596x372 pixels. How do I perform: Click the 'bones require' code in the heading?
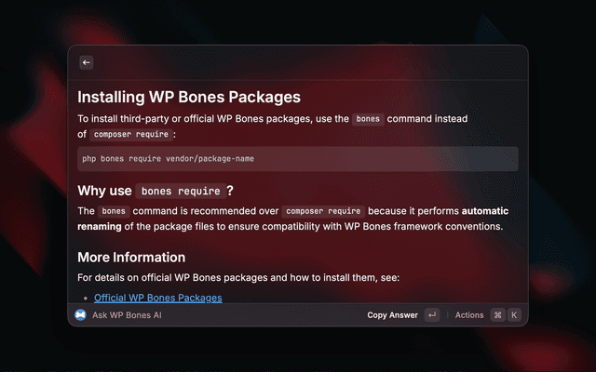182,192
